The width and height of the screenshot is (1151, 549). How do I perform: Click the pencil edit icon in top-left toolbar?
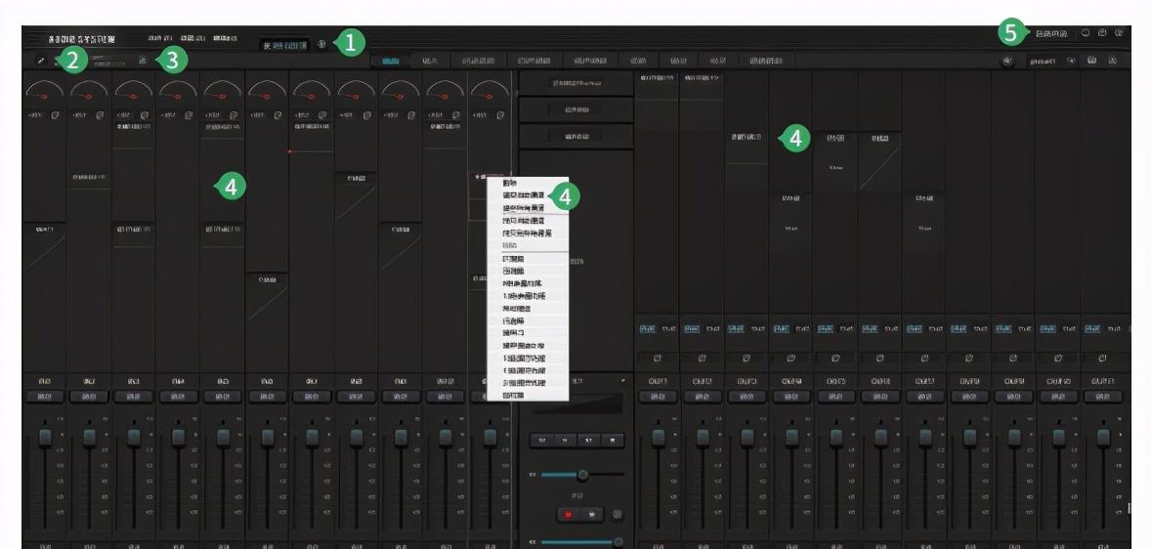click(40, 61)
